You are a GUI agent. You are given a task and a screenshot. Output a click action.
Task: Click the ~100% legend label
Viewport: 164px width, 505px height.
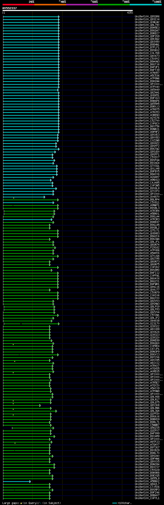pyautogui.click(x=157, y=2)
